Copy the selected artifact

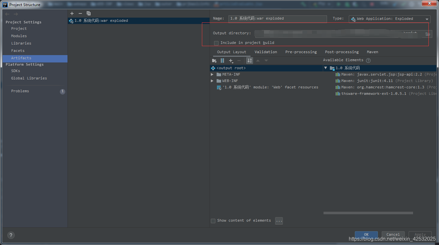[x=89, y=13]
